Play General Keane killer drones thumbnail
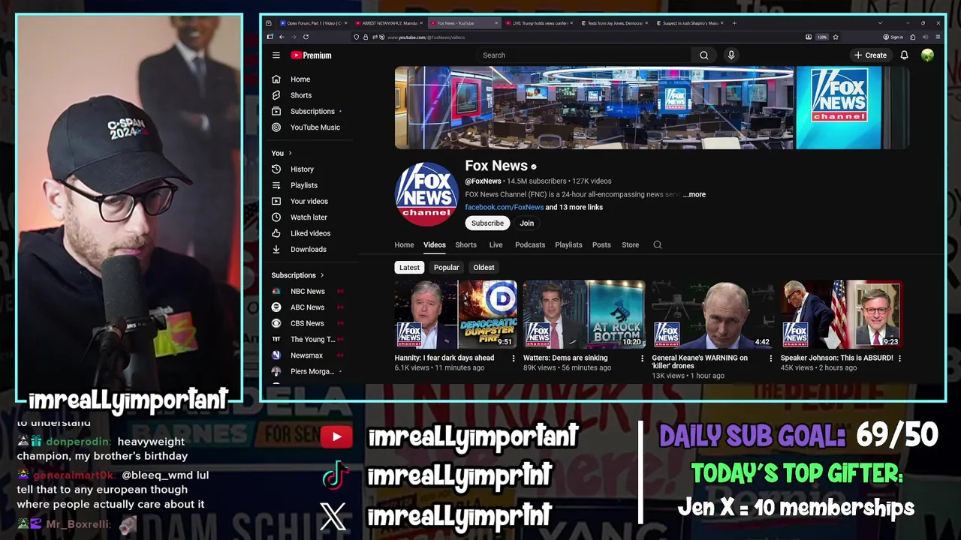 point(712,315)
